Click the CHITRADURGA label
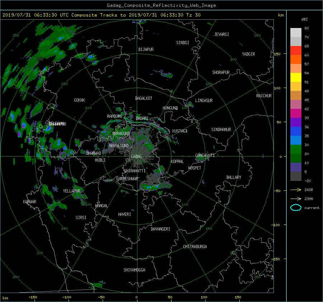 pos(195,247)
